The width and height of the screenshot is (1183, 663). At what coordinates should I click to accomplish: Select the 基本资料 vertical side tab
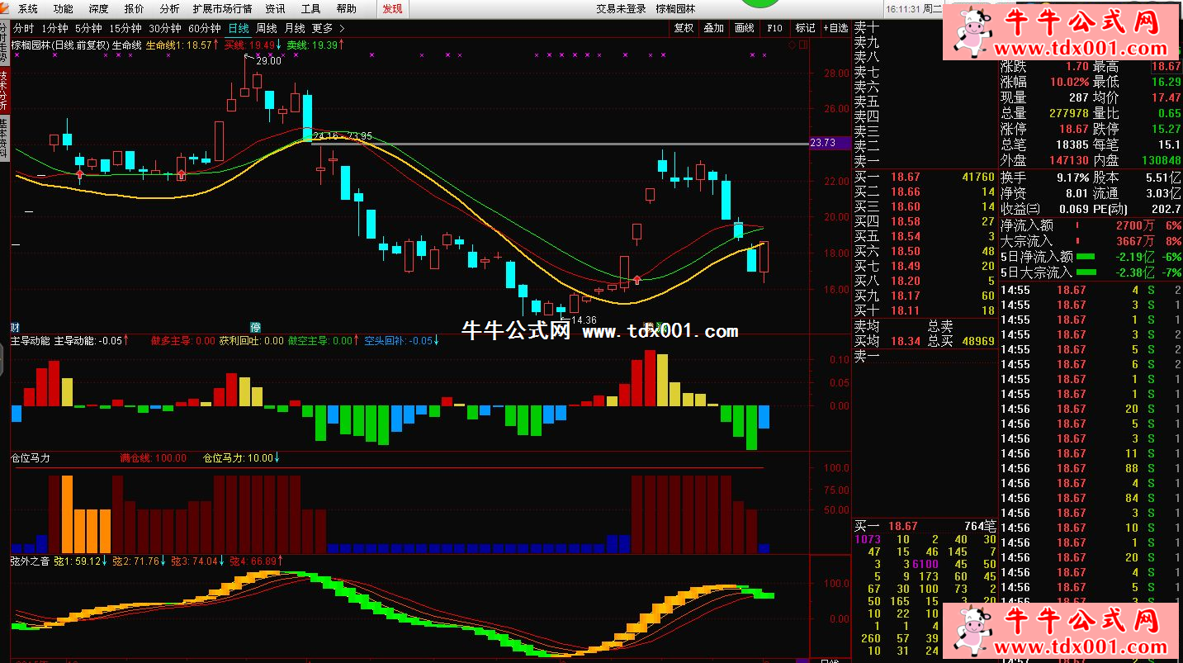tap(4, 137)
